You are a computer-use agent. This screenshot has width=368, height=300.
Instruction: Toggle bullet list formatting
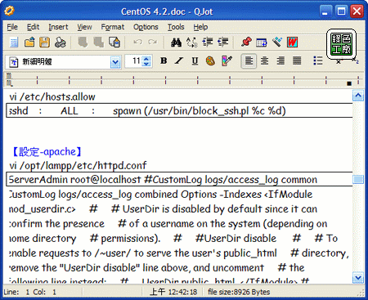318,60
